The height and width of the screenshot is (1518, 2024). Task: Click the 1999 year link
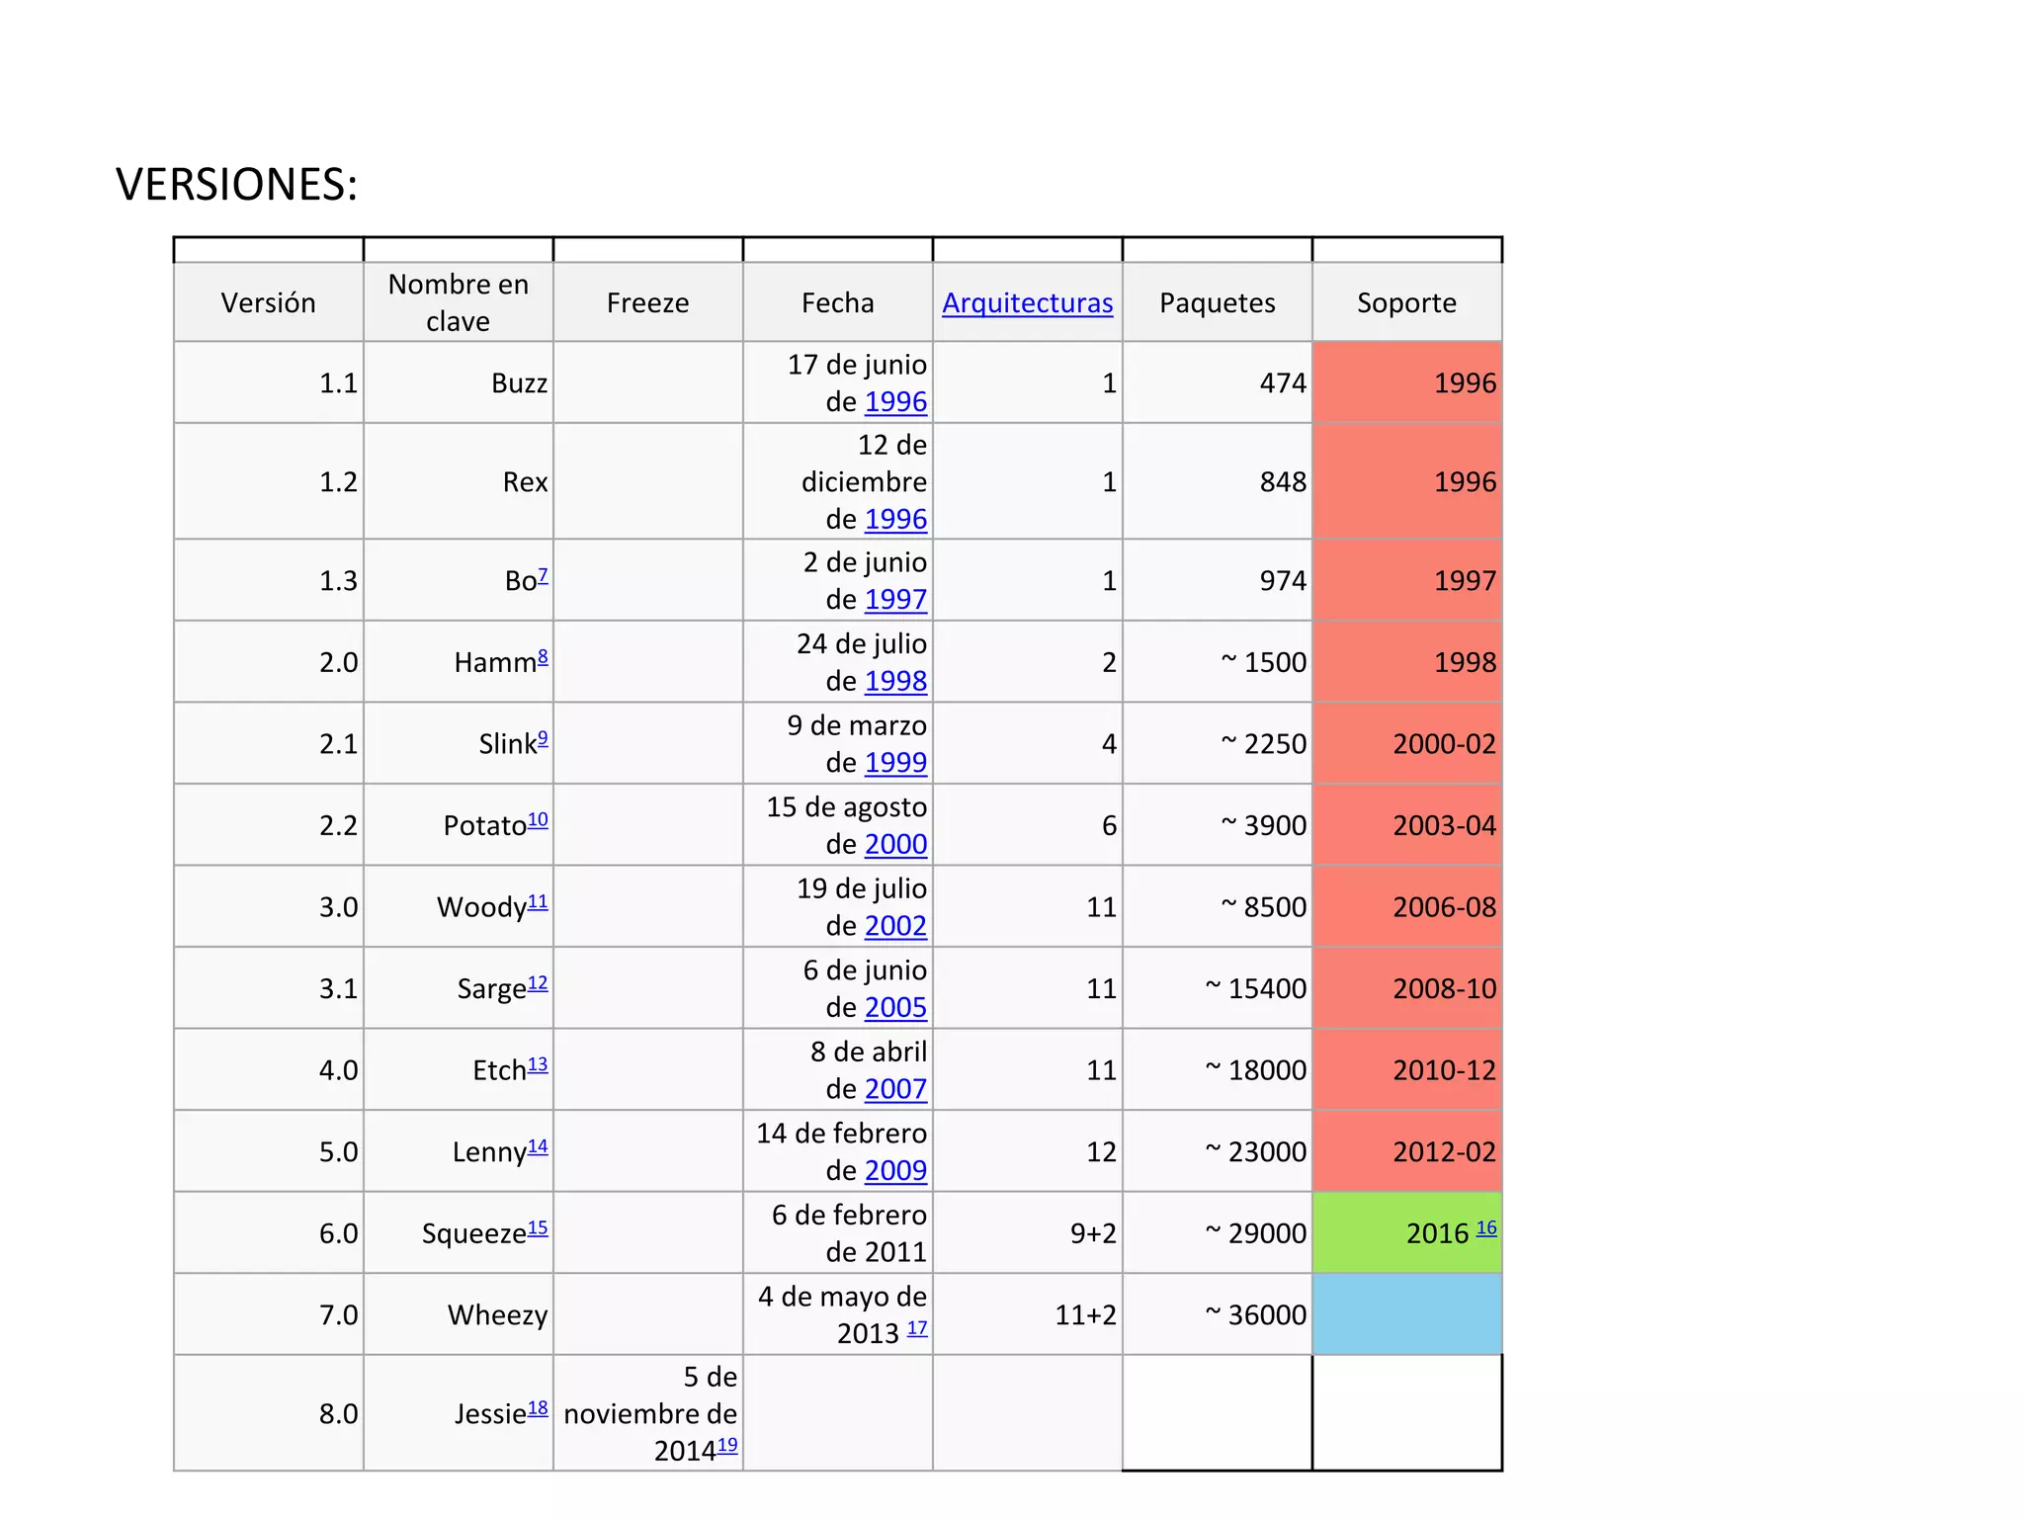pos(895,763)
